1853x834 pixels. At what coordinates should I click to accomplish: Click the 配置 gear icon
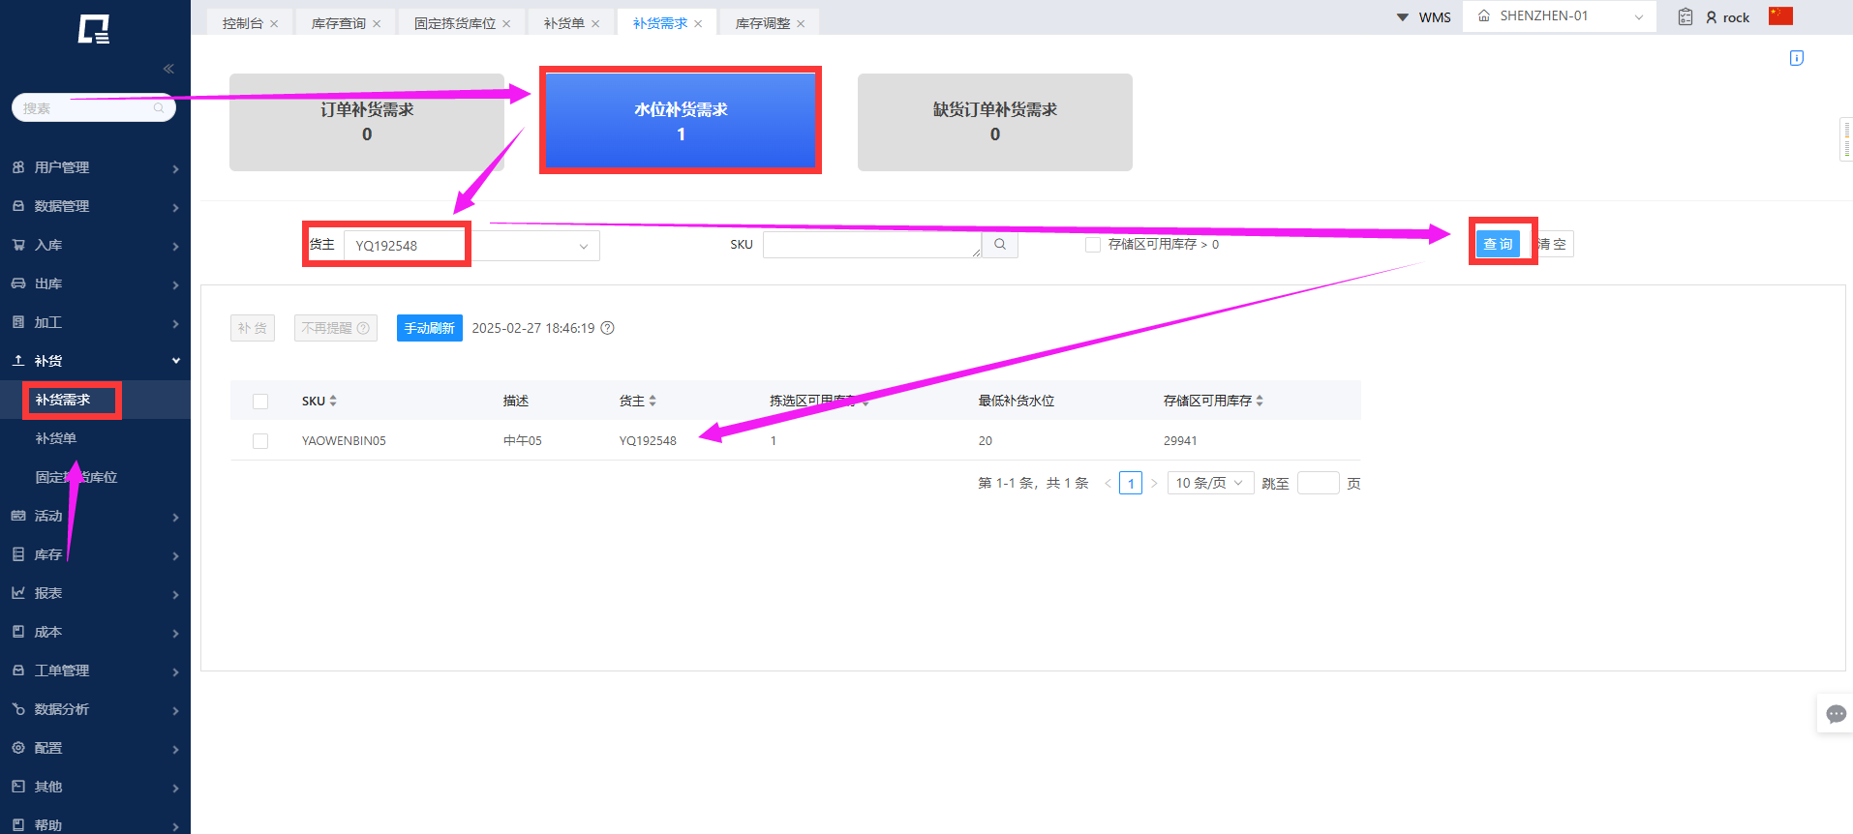pos(18,748)
